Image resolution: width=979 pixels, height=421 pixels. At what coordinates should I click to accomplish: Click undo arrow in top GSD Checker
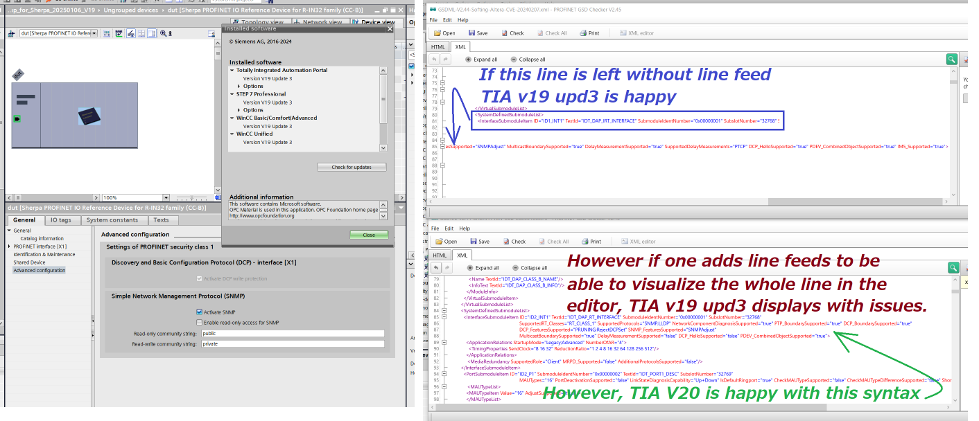[x=435, y=60]
